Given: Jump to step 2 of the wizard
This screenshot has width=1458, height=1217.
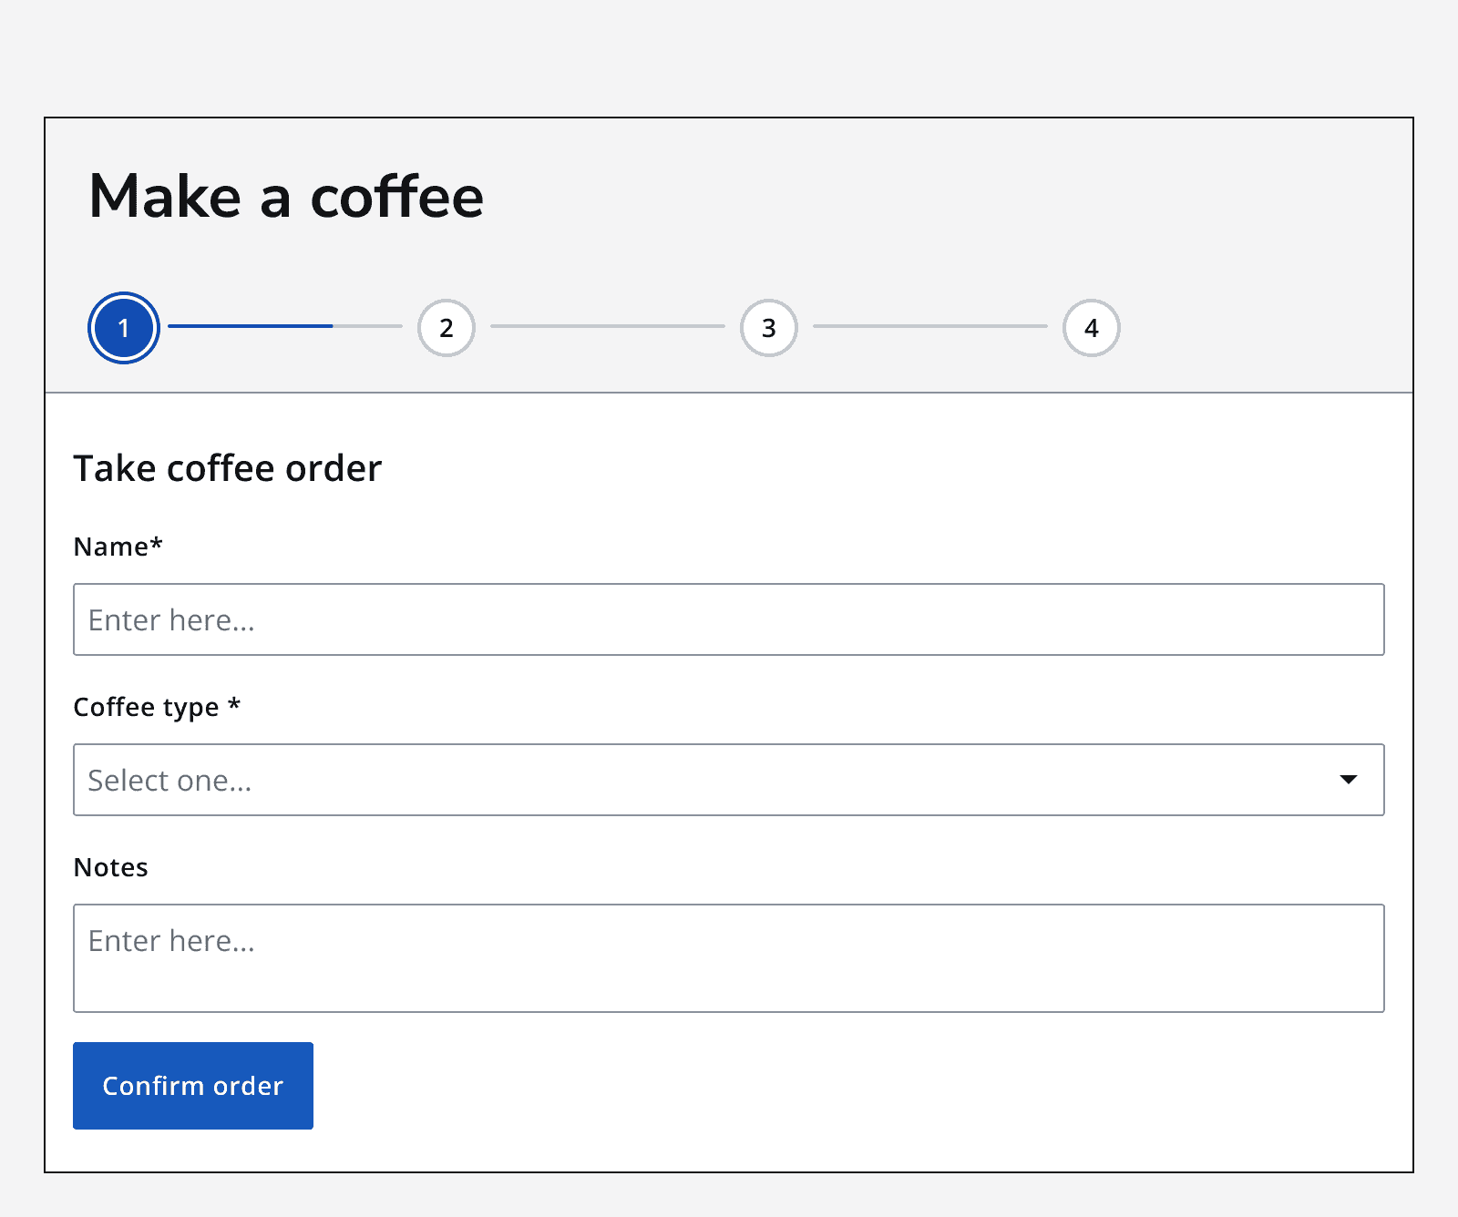Looking at the screenshot, I should (x=446, y=329).
